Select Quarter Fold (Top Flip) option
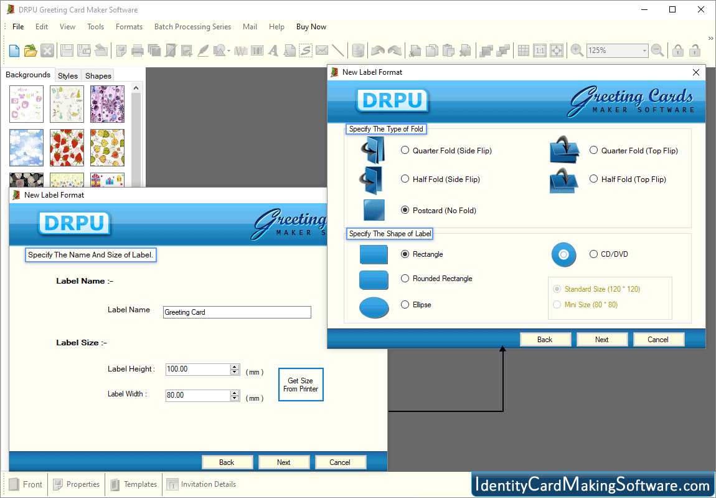Viewport: 716px width, 498px height. tap(593, 150)
